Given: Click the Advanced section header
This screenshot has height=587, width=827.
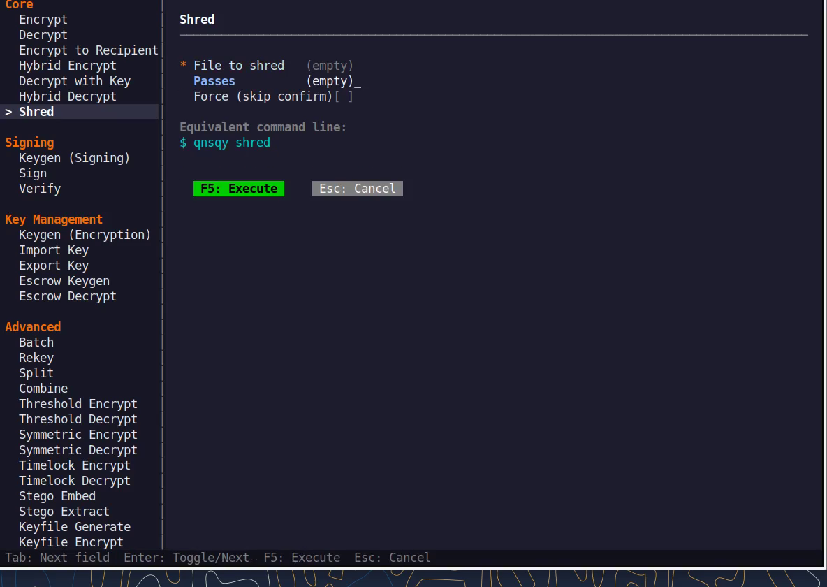Looking at the screenshot, I should (x=33, y=327).
